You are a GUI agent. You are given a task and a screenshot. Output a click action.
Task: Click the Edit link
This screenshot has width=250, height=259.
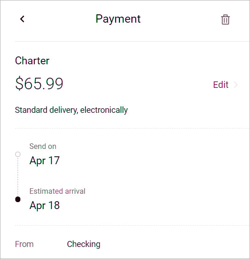click(x=221, y=85)
